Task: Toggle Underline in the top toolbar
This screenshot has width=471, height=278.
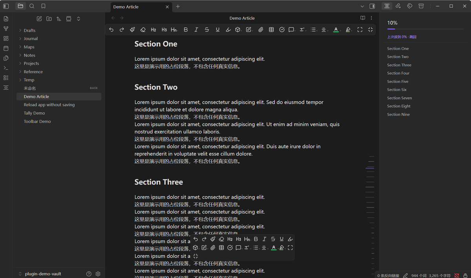Action: click(x=217, y=30)
